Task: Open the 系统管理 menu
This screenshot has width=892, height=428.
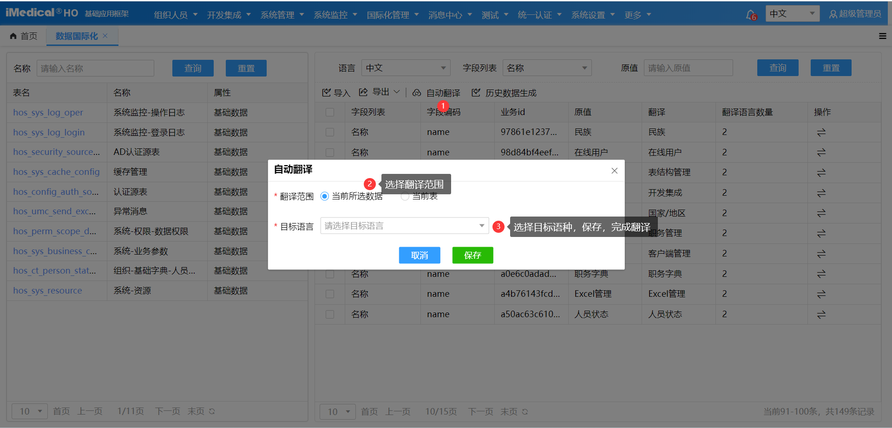Action: tap(282, 15)
